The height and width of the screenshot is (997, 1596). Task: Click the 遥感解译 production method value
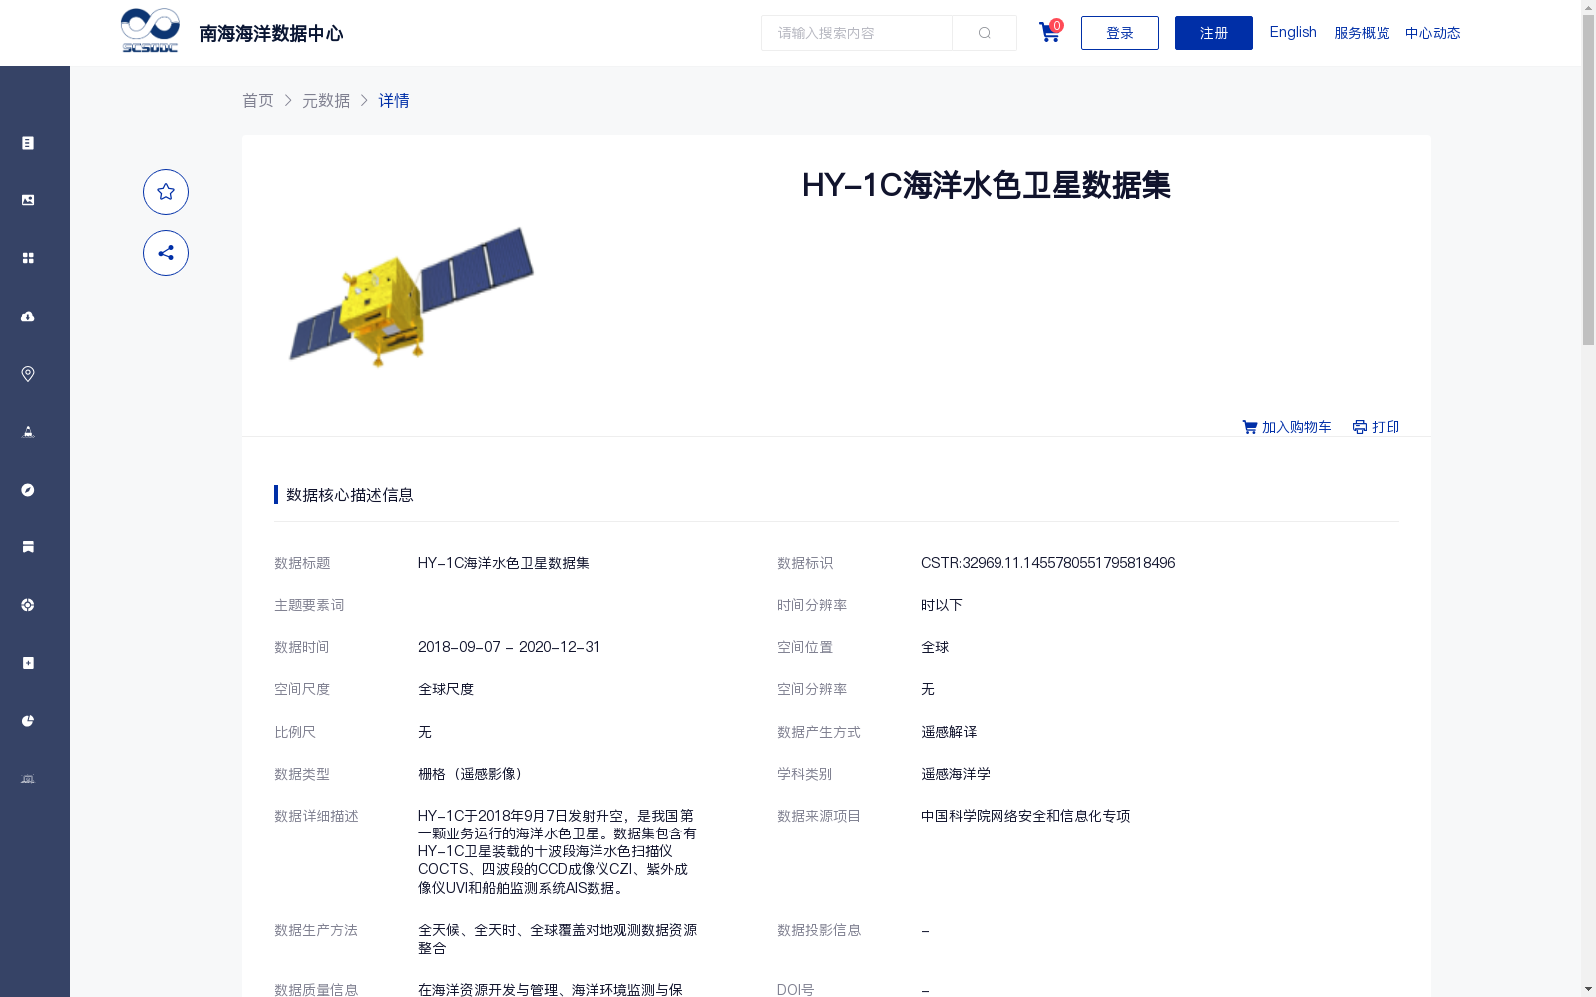949,732
